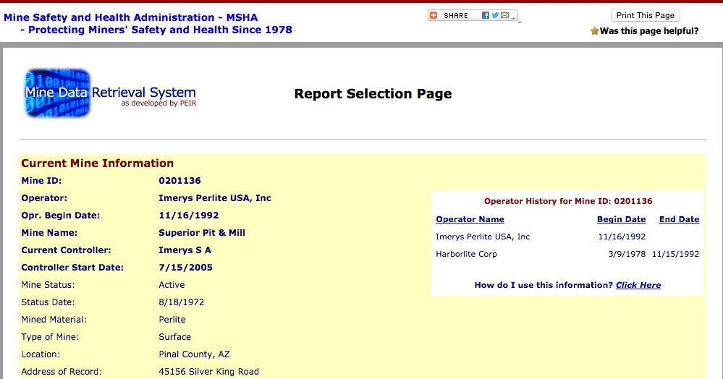Open the 'Click Here' information link
723x379 pixels.
tap(638, 285)
